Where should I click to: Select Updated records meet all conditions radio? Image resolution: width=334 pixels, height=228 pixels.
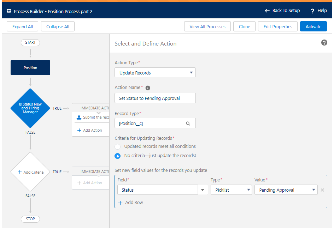click(117, 147)
